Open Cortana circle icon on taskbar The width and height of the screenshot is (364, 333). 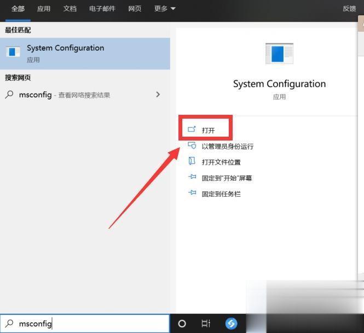[x=182, y=324]
